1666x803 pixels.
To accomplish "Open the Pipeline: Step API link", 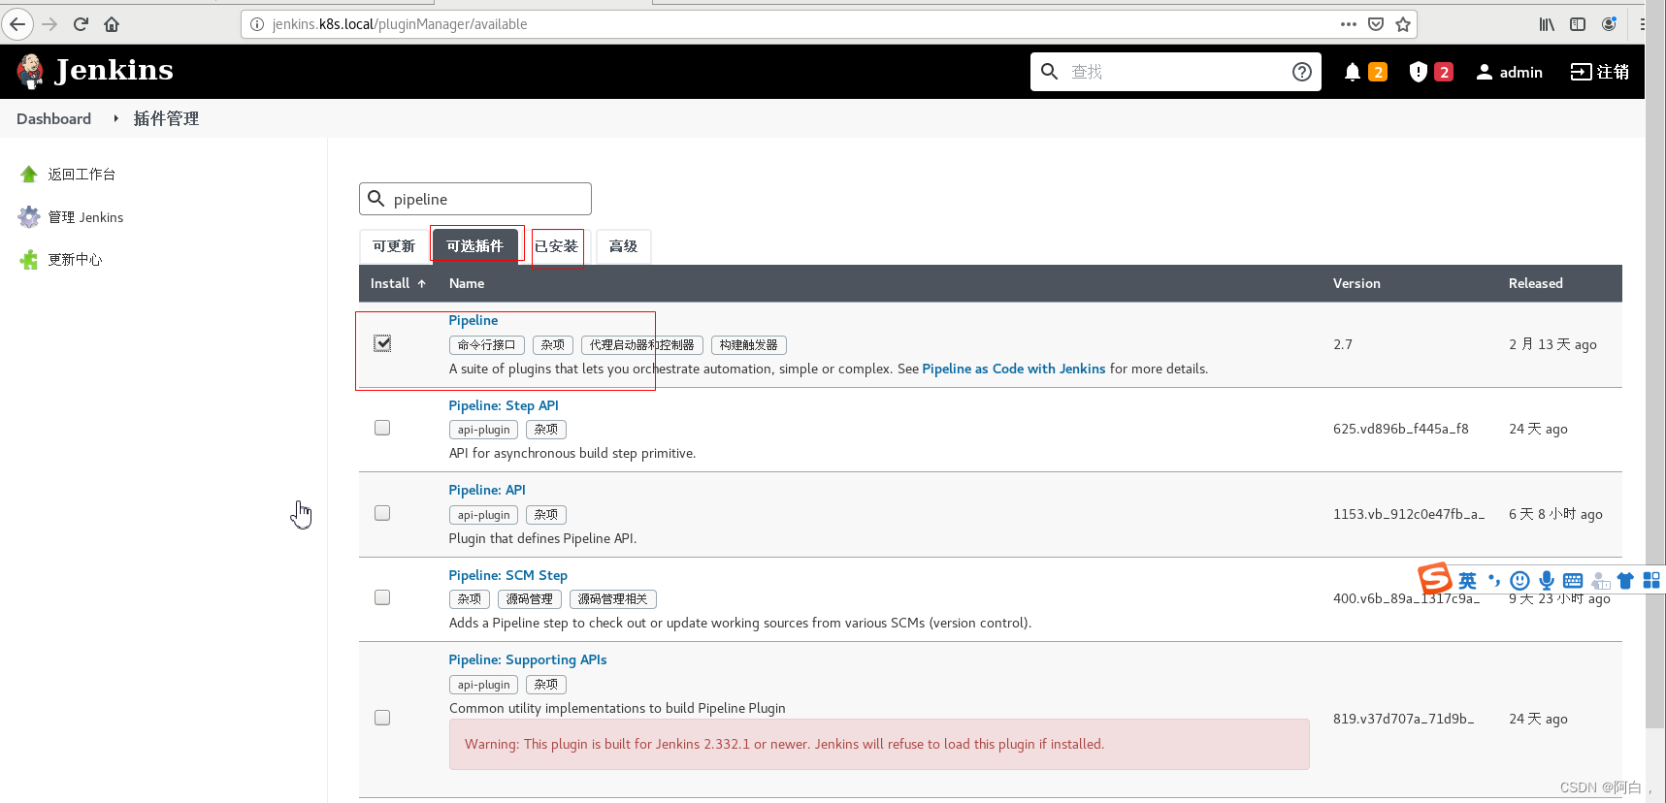I will (504, 405).
